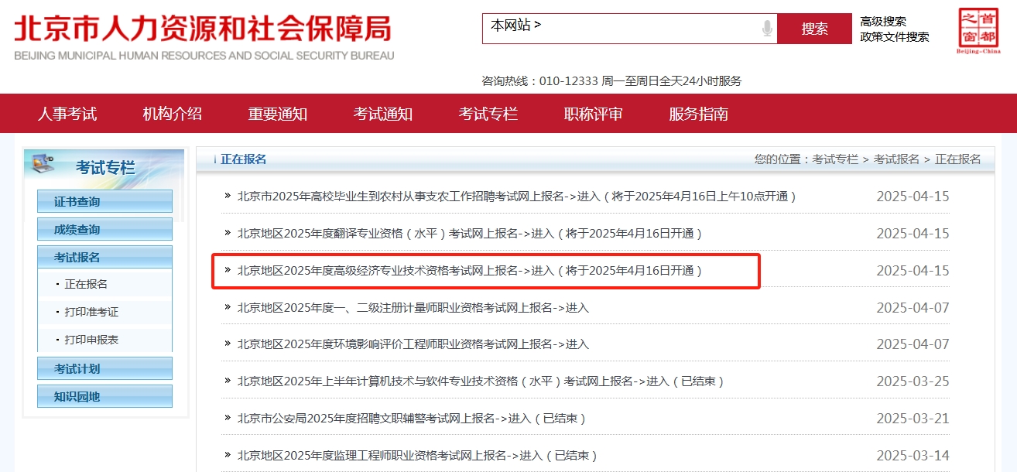The width and height of the screenshot is (1017, 472).
Task: Click the 知识园地 sidebar button
Action: [x=104, y=396]
